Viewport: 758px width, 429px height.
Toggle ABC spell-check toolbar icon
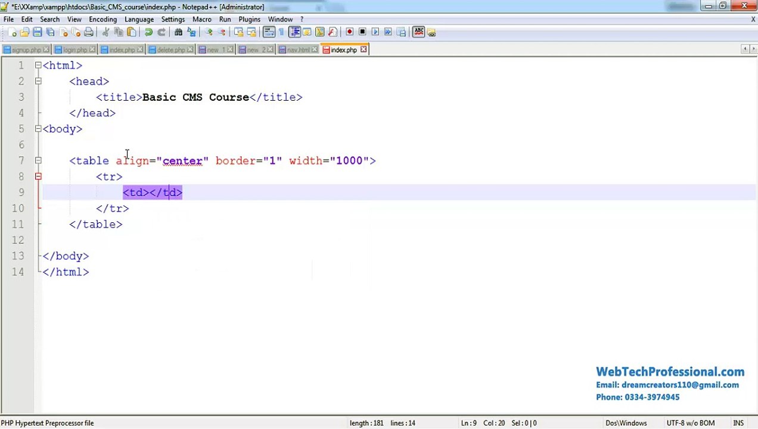point(418,32)
